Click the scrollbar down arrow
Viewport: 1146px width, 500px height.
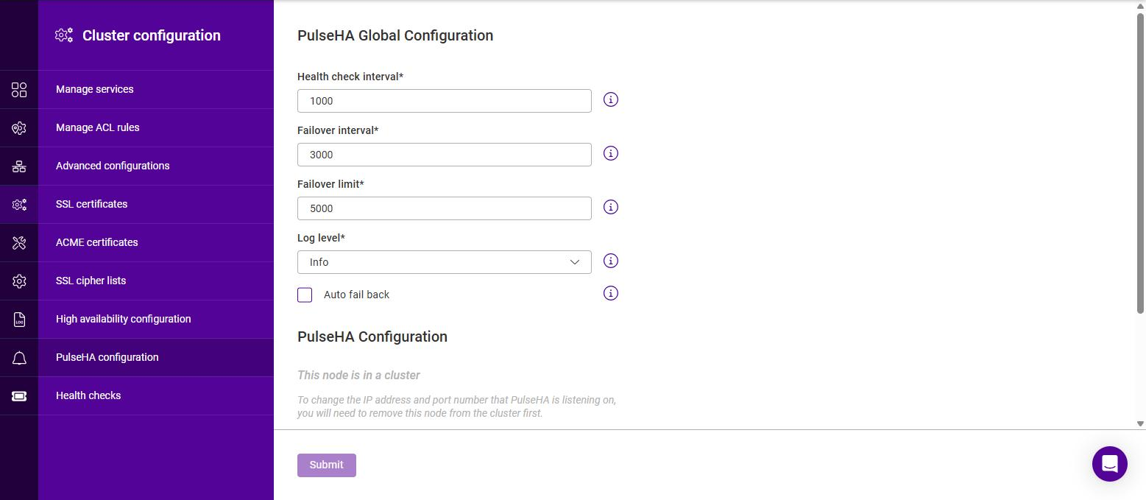(1140, 423)
